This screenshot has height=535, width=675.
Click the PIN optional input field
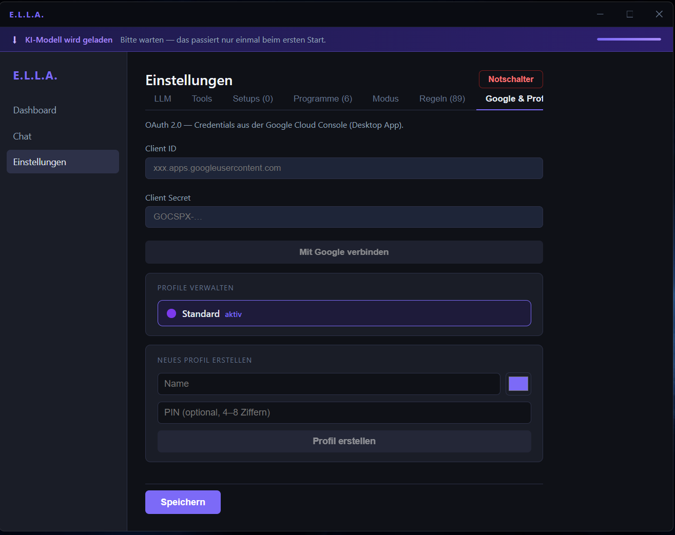pyautogui.click(x=344, y=412)
